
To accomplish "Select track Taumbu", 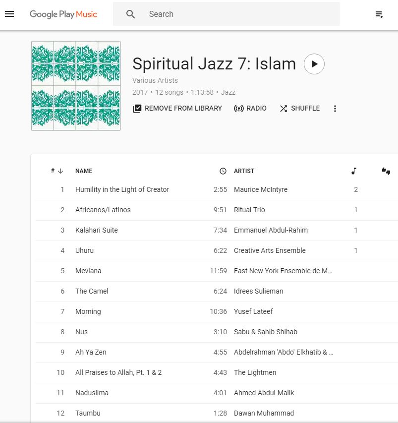I will tap(88, 413).
